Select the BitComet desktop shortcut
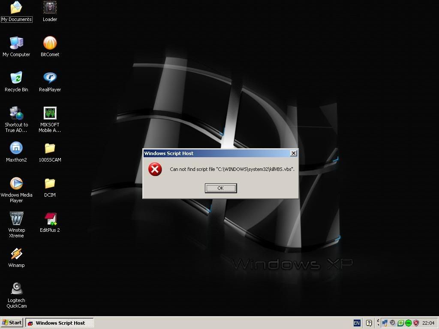Viewport: 439px width, 329px height. tap(50, 43)
